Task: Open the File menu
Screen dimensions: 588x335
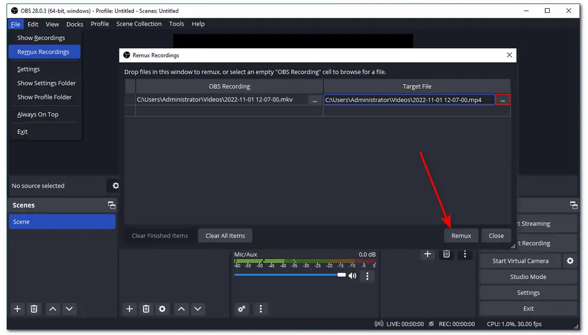Action: [x=15, y=24]
